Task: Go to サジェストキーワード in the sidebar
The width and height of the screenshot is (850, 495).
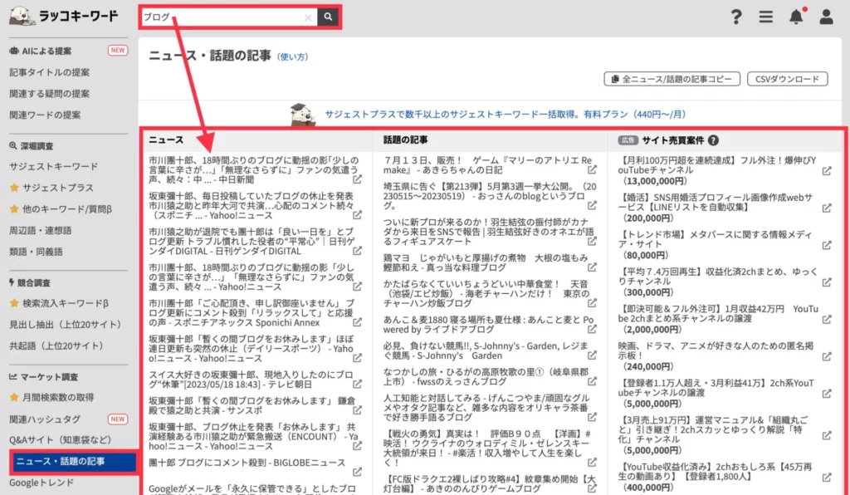Action: click(x=54, y=166)
